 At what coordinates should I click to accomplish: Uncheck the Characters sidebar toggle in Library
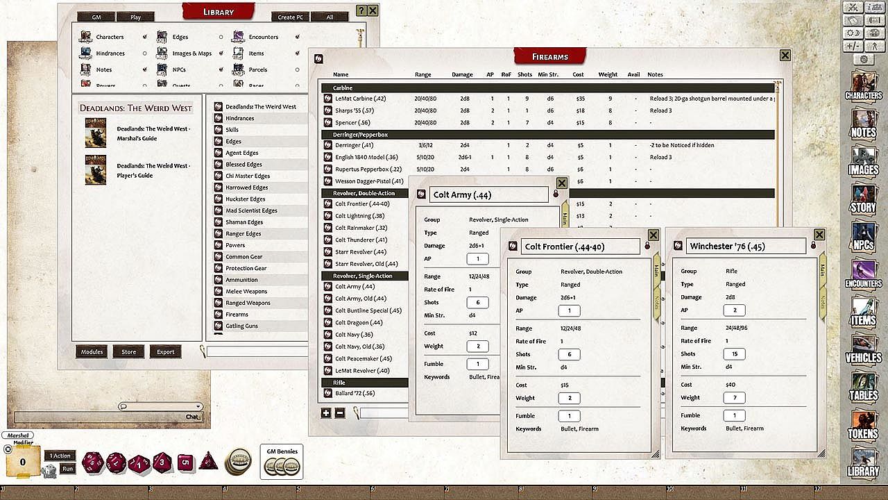[144, 37]
